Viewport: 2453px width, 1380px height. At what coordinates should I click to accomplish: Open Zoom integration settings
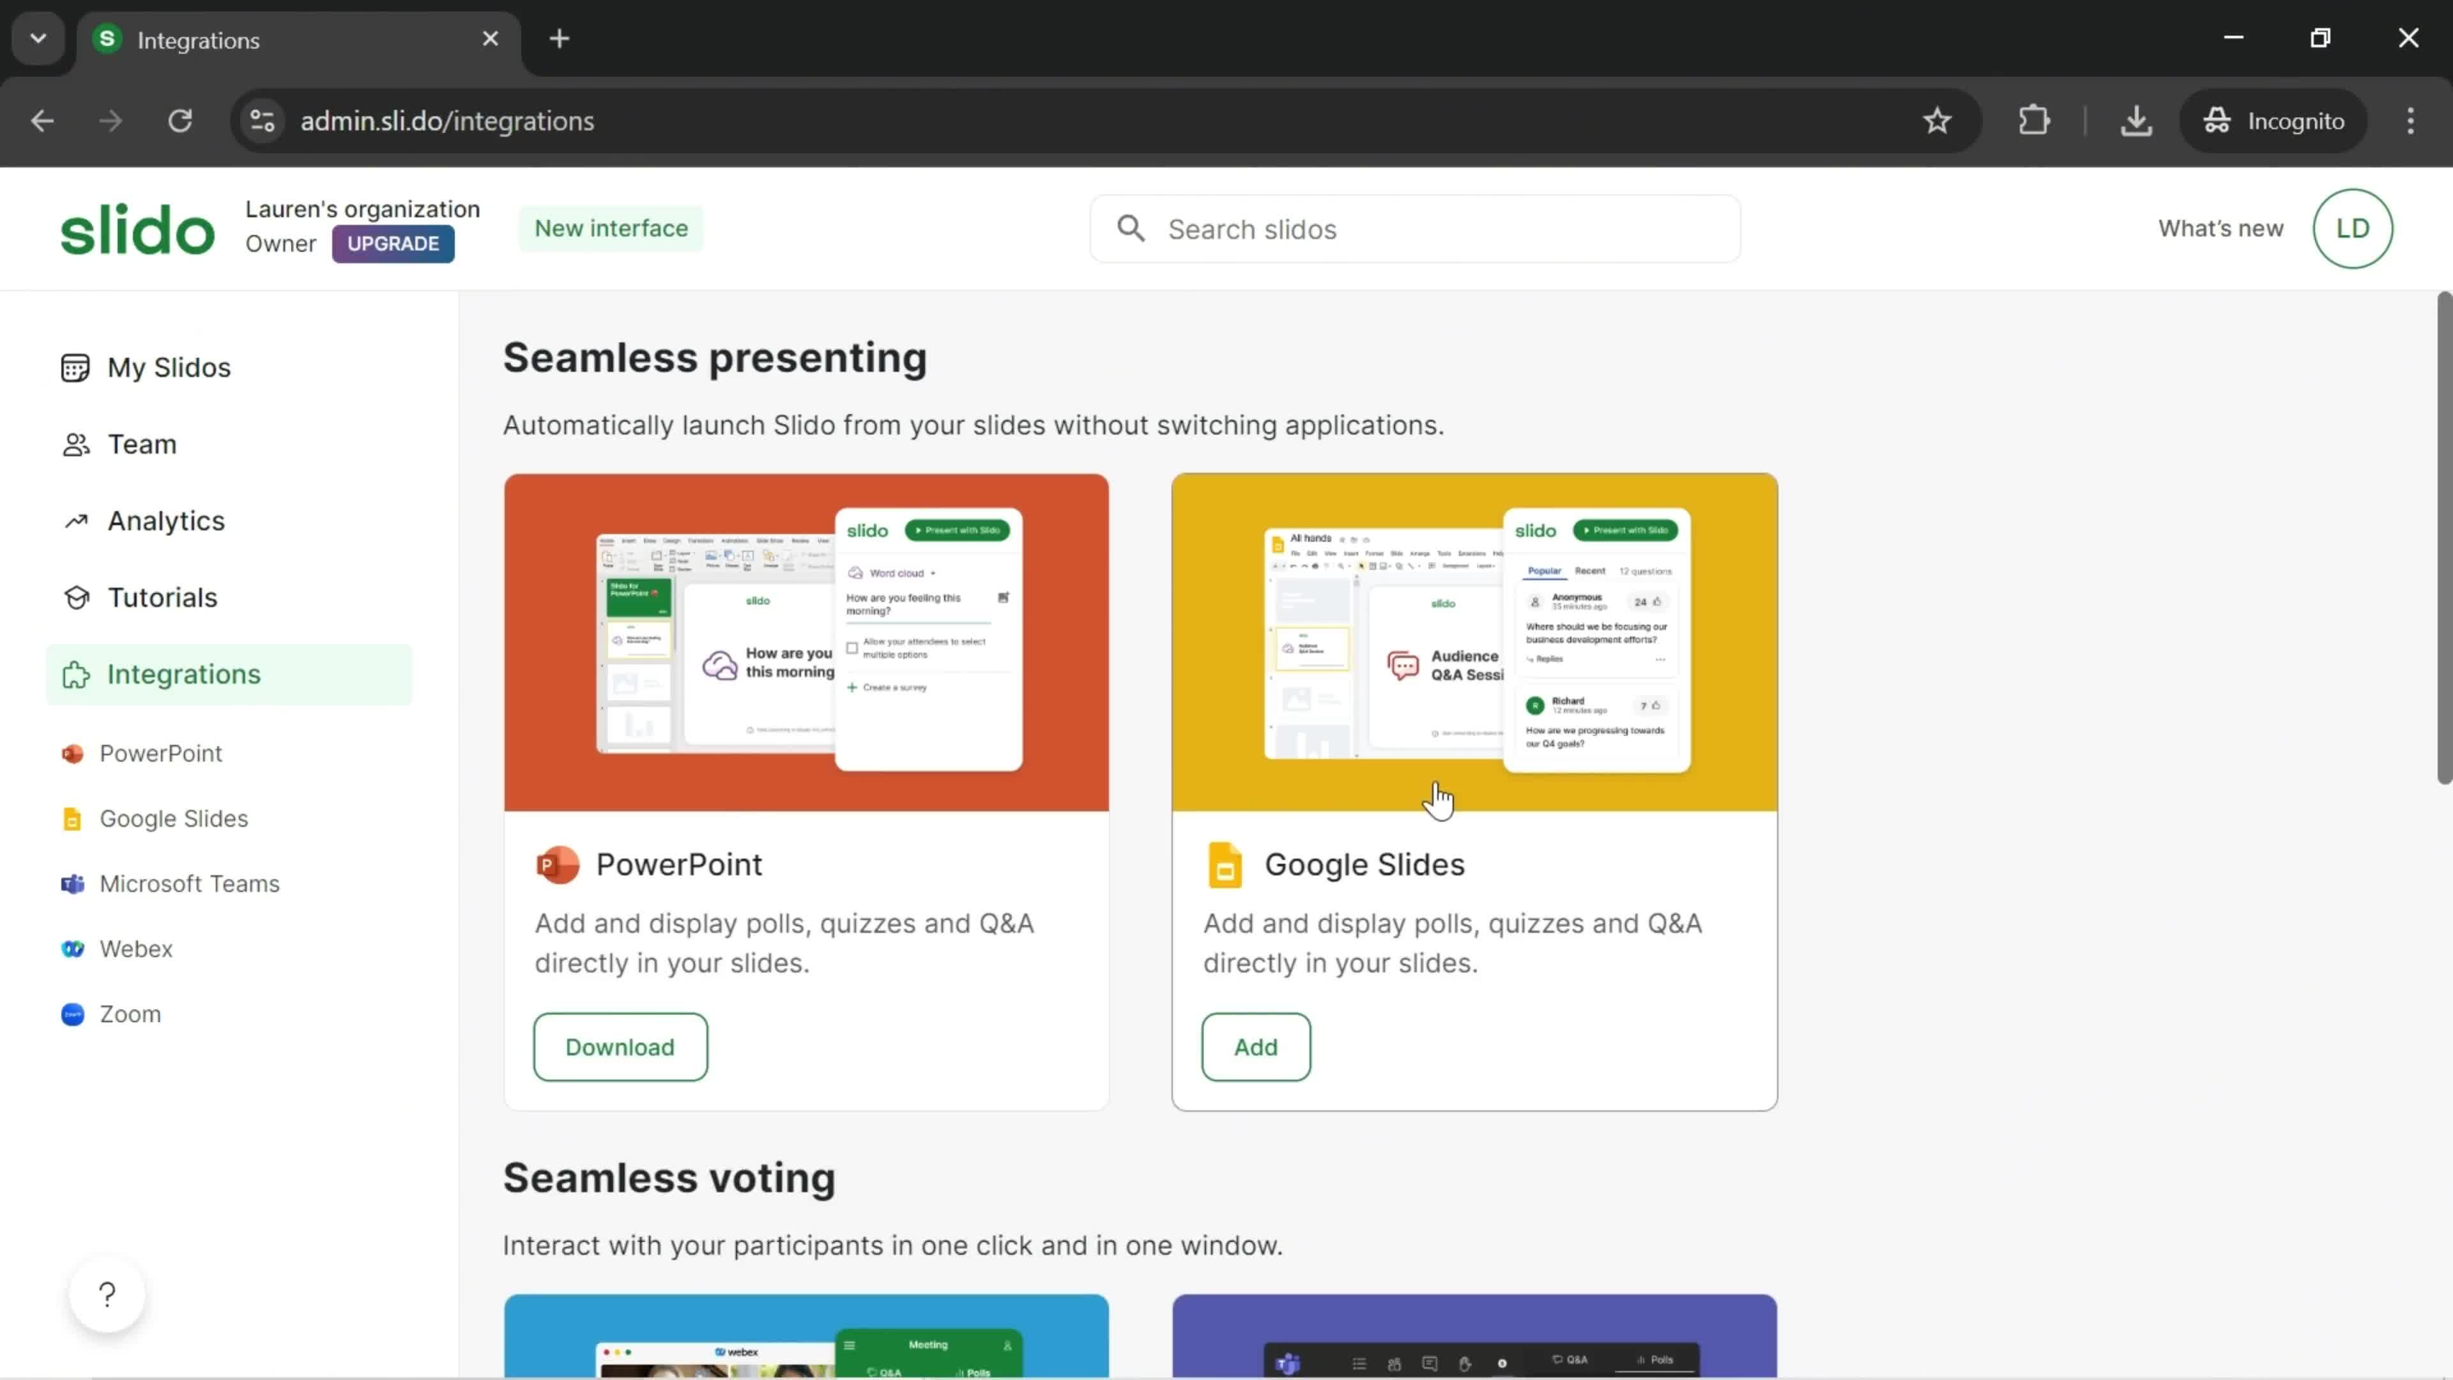[x=130, y=1013]
